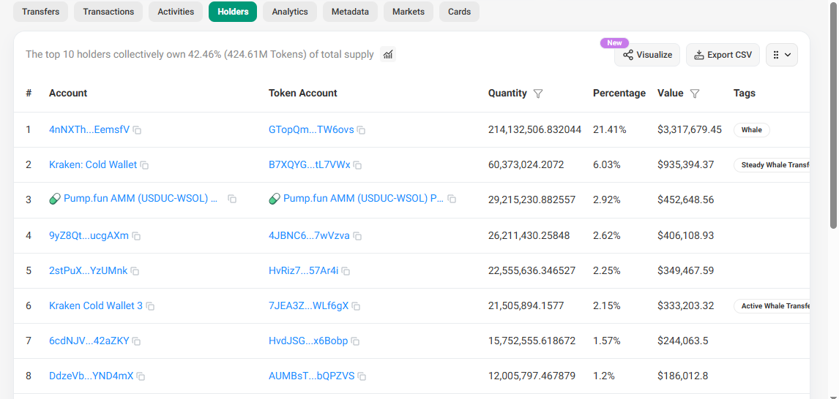This screenshot has width=839, height=399.
Task: Copy token account 4JBNC6...7wVzva
Action: [357, 235]
